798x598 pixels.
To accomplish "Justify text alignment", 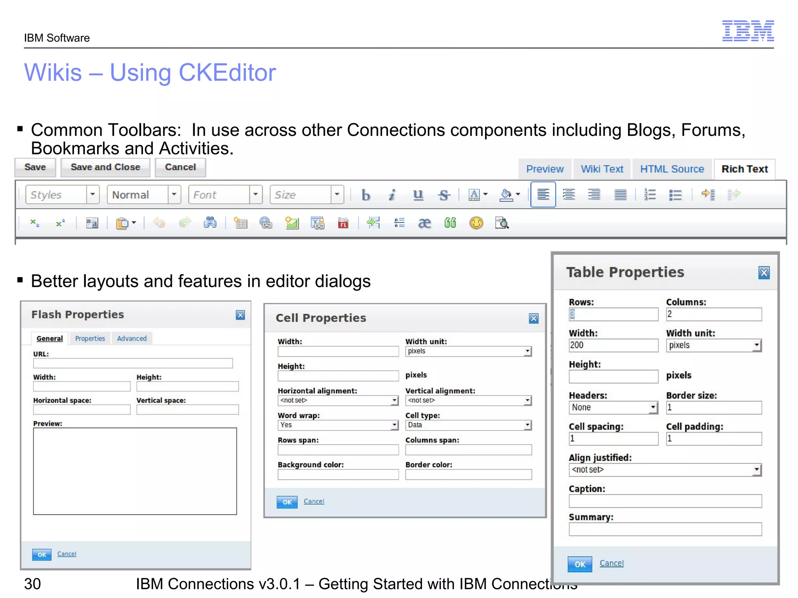I will (x=620, y=194).
